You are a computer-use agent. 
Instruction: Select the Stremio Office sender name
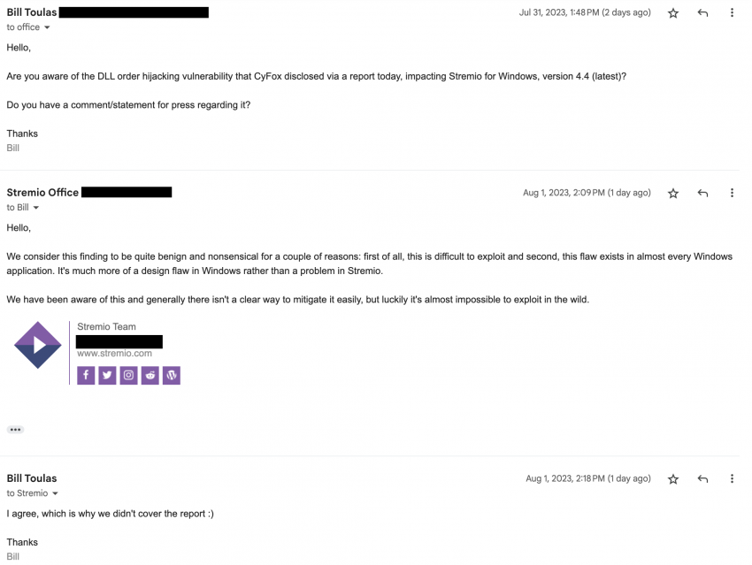tap(42, 192)
